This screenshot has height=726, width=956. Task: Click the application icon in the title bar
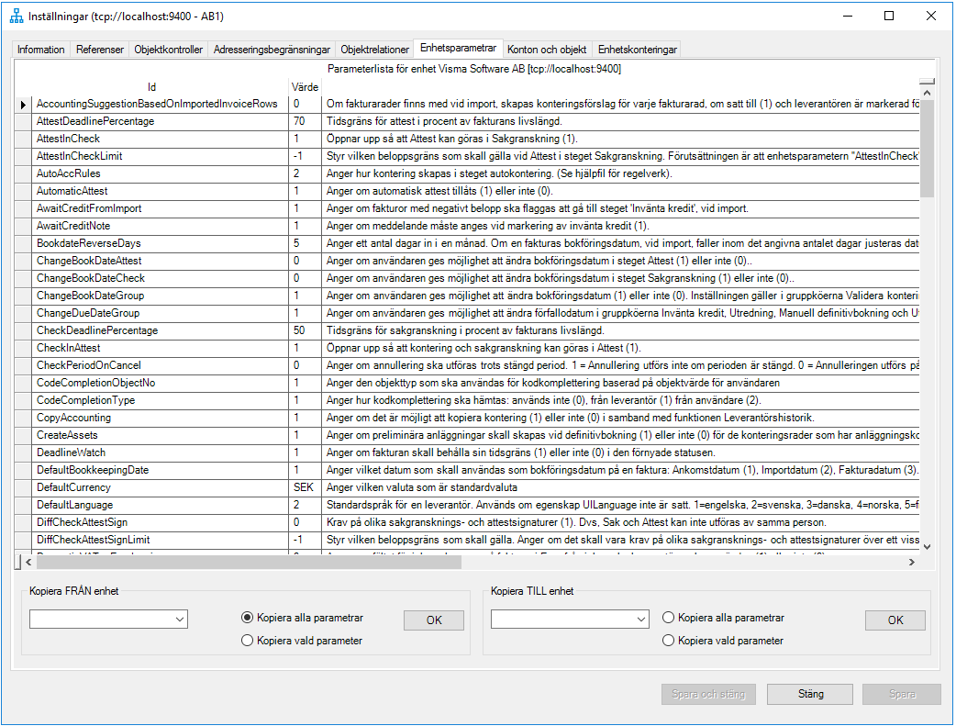(x=16, y=16)
